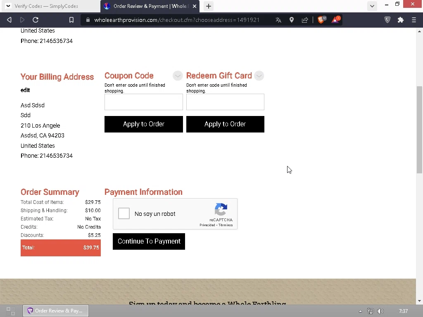Select Order Review & Payment tab
Viewport: 423px width, 317px height.
click(150, 6)
